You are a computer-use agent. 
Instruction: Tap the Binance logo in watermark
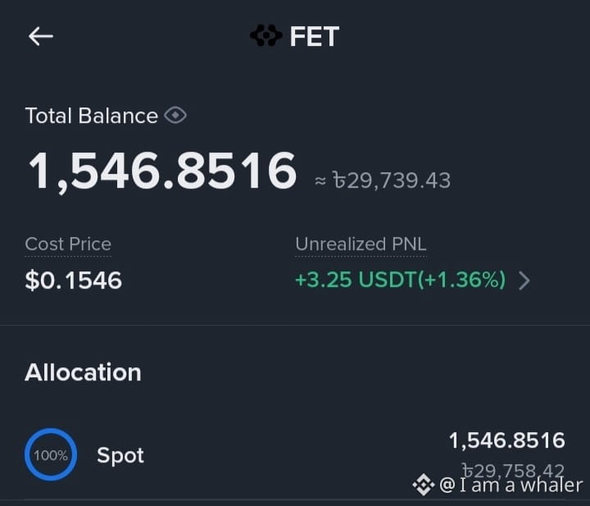tap(424, 485)
